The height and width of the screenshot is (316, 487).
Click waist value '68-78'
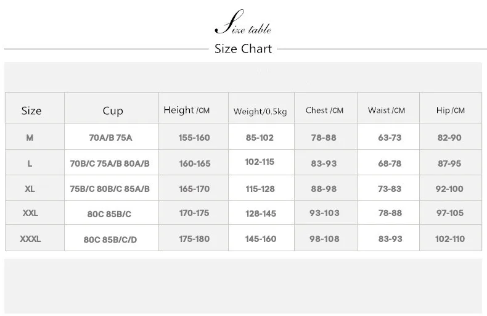[x=390, y=164]
